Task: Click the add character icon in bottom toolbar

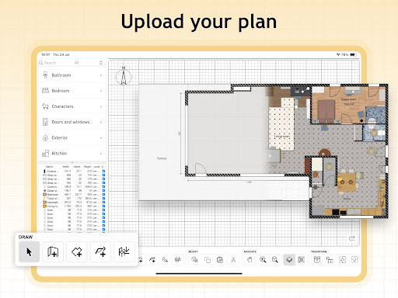Action: [x=165, y=259]
